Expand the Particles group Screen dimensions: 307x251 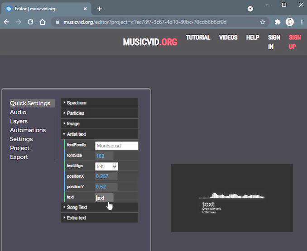[x=100, y=113]
